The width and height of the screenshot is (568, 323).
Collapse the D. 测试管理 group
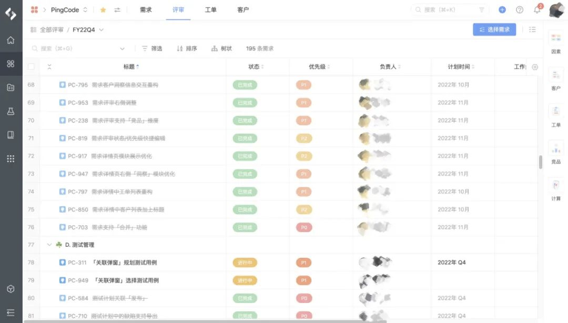(x=49, y=244)
